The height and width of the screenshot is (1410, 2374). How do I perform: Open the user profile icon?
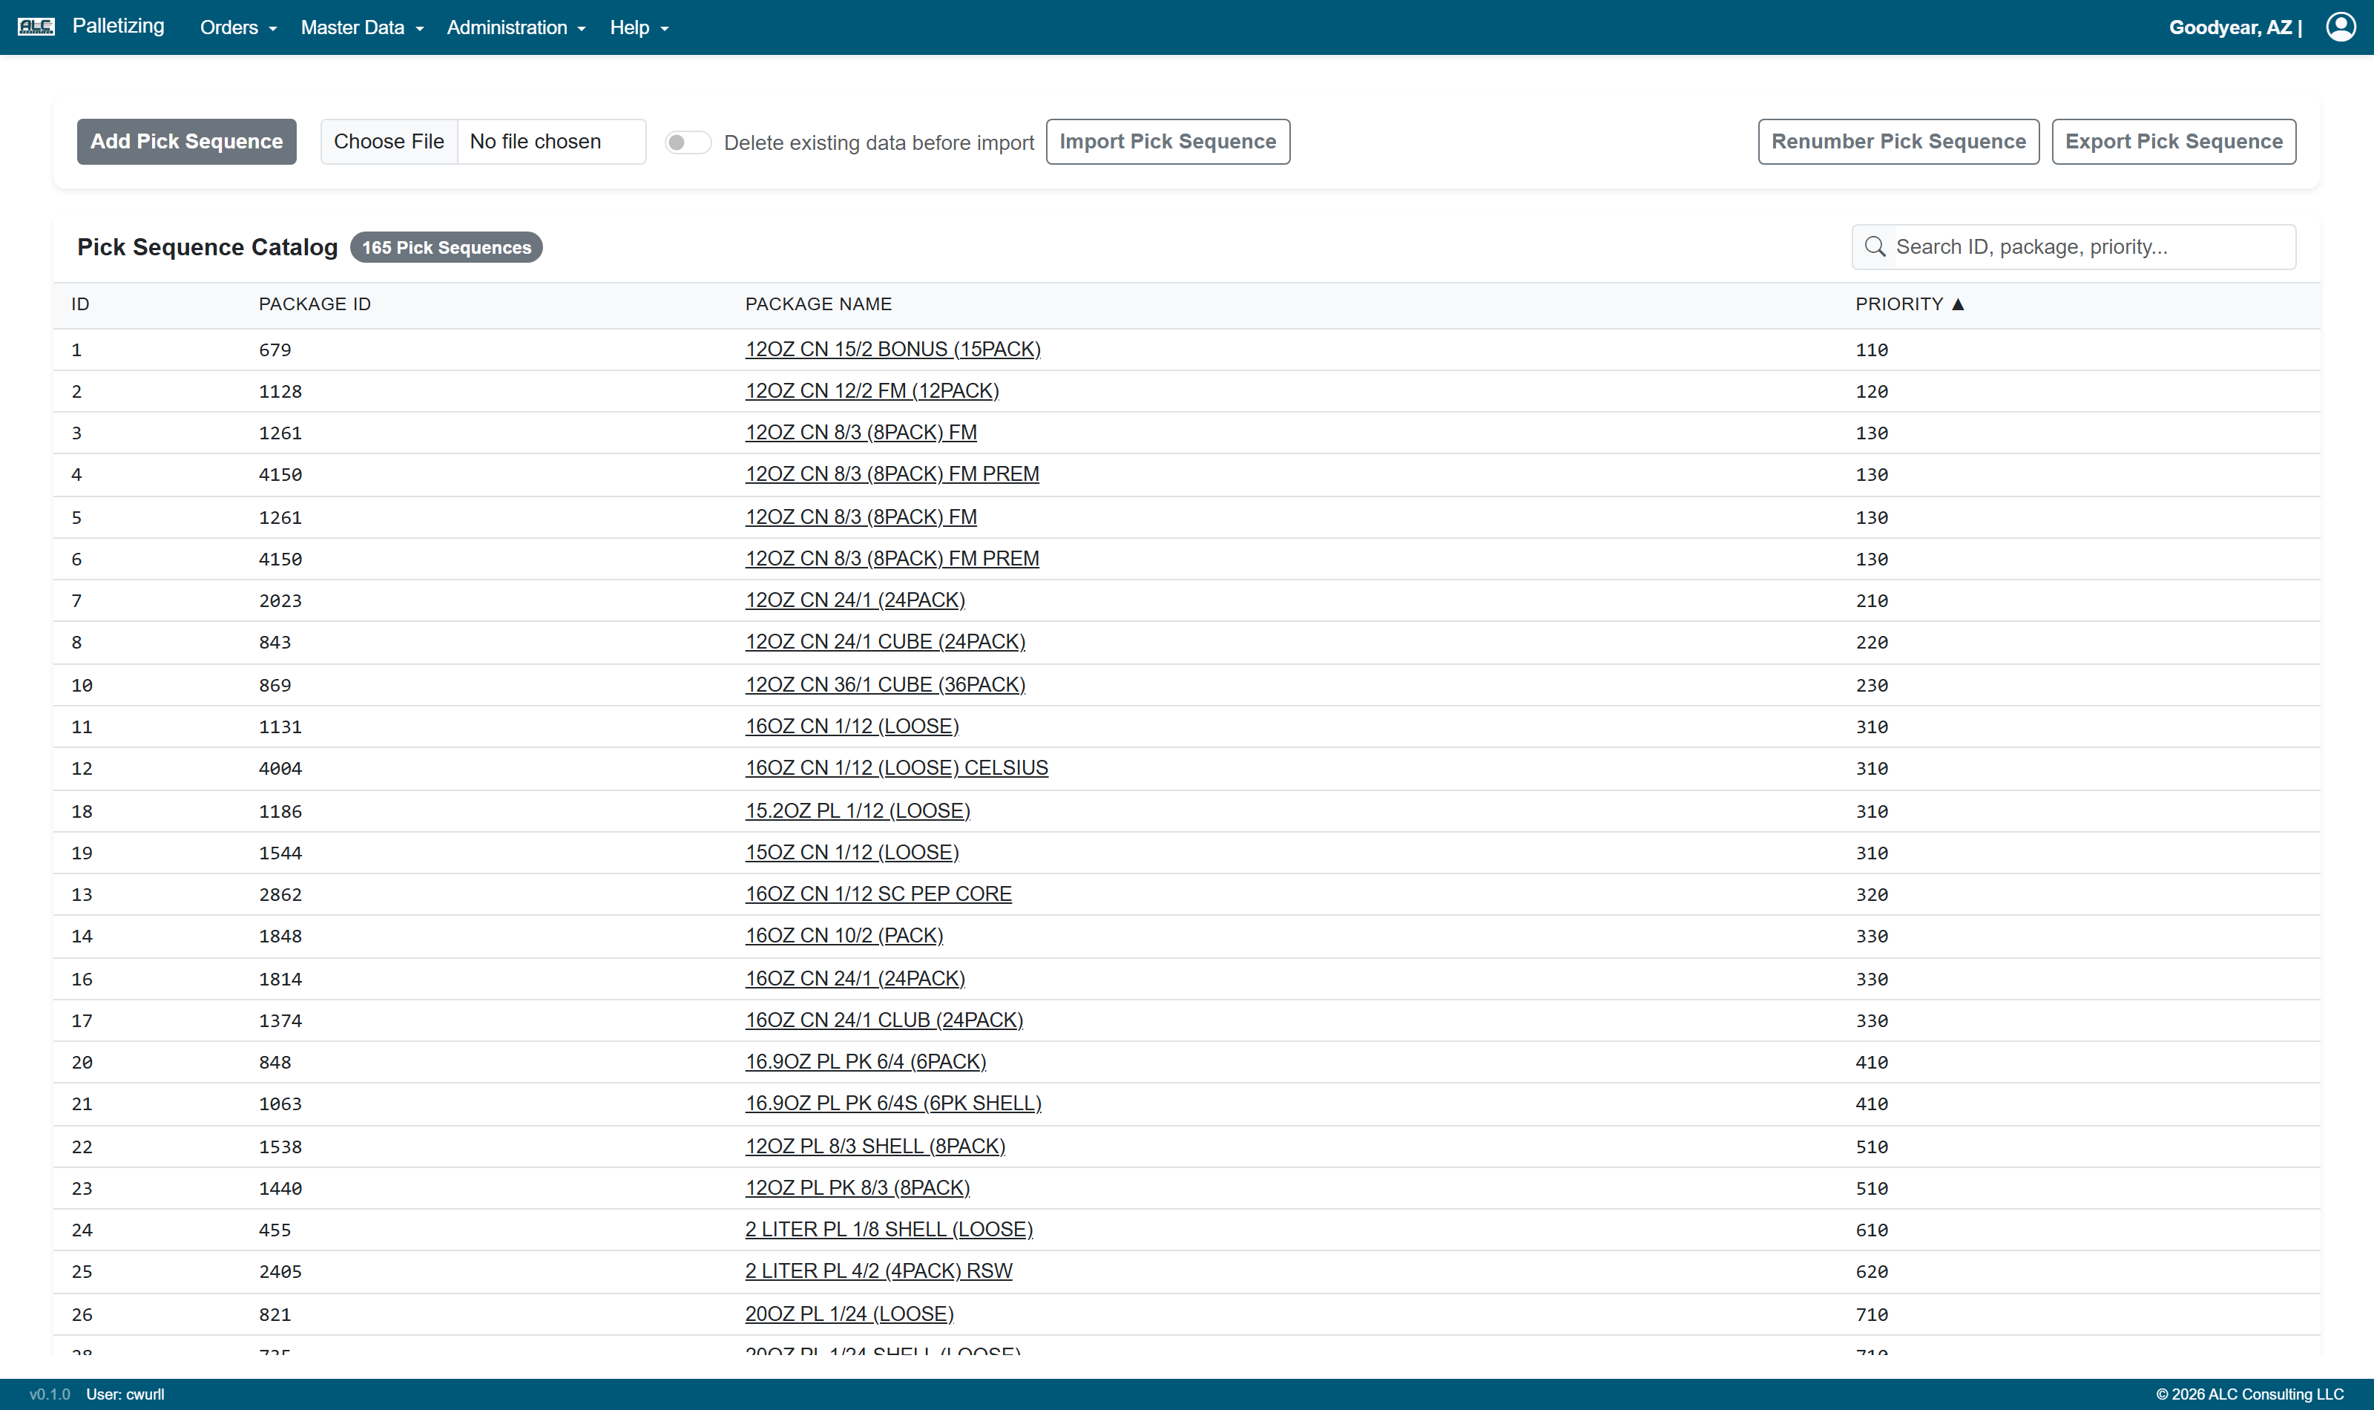pyautogui.click(x=2341, y=27)
